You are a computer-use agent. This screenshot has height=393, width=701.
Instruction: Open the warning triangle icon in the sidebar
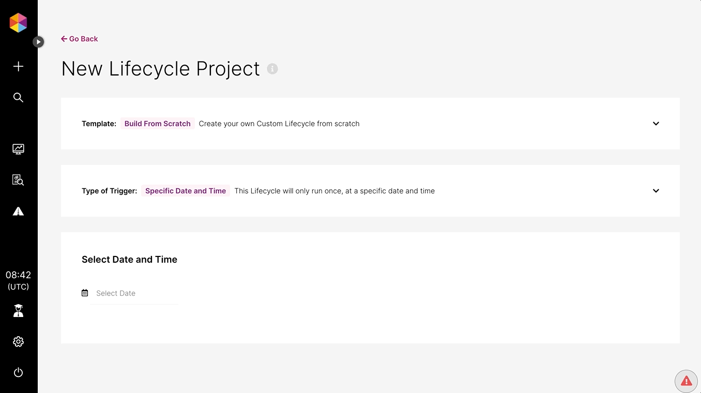tap(18, 211)
